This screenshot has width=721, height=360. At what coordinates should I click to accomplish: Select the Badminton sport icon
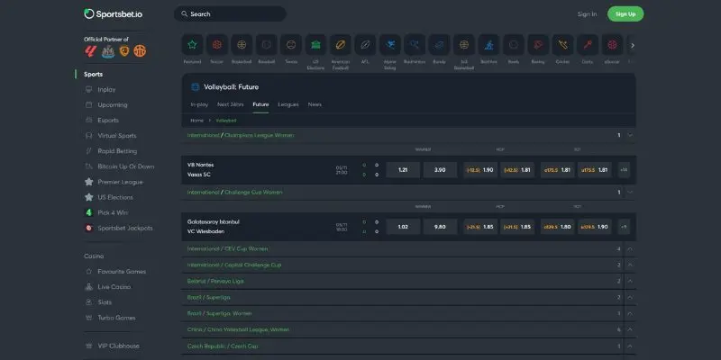[415, 44]
